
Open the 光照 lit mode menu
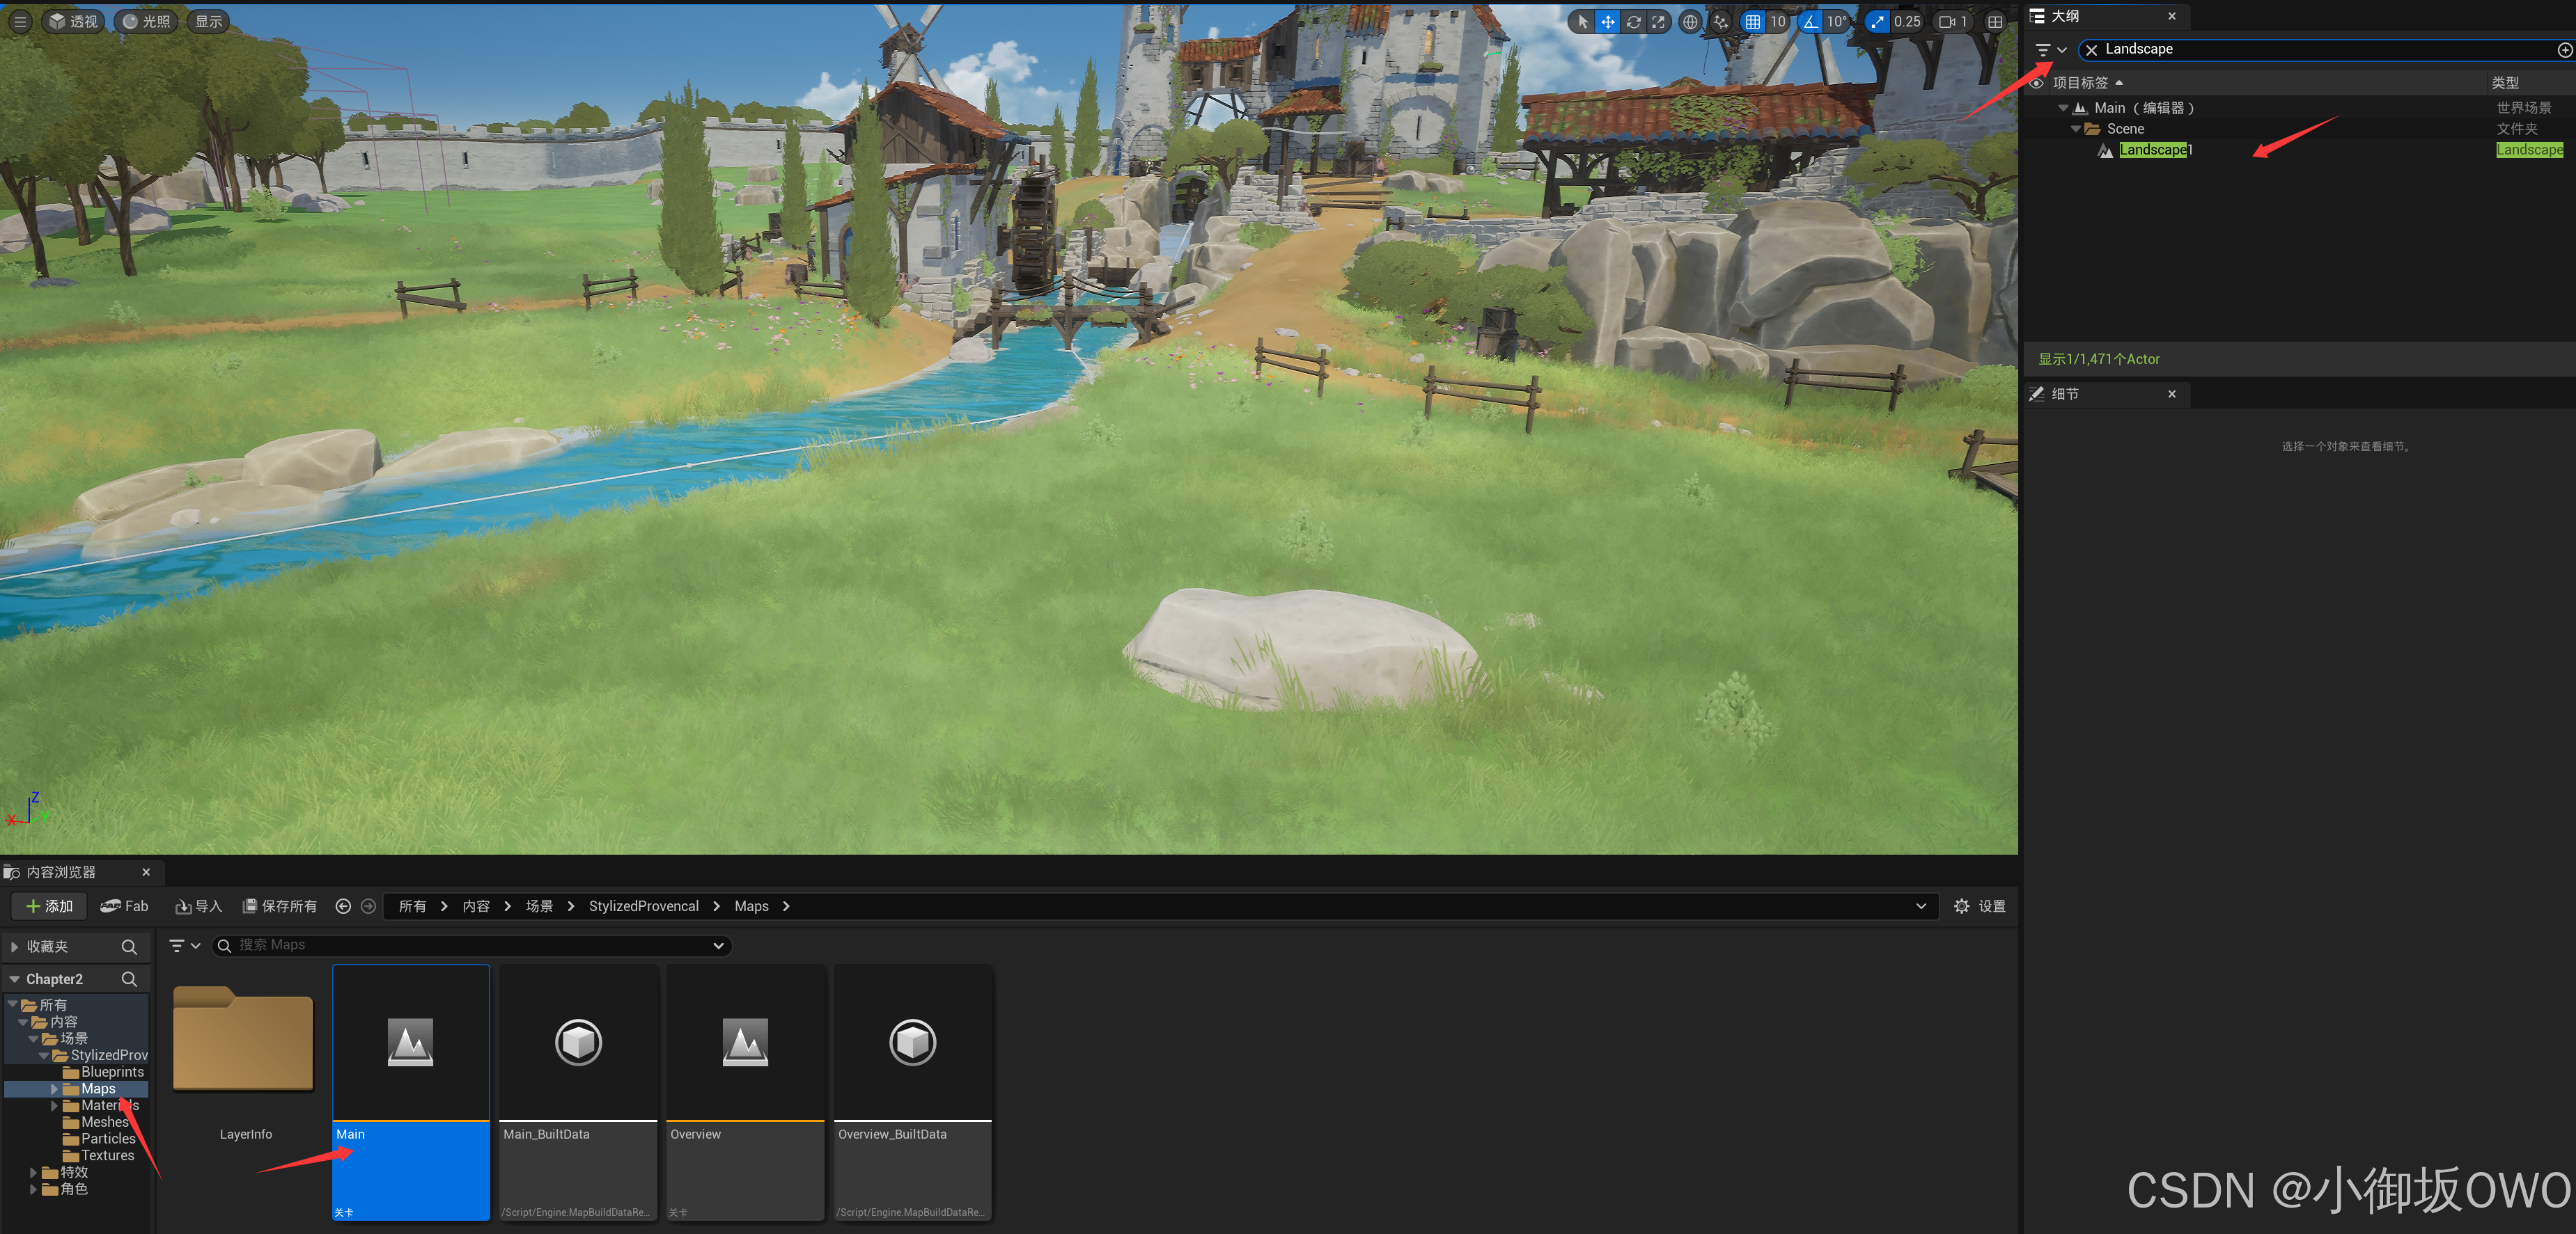pyautogui.click(x=145, y=21)
